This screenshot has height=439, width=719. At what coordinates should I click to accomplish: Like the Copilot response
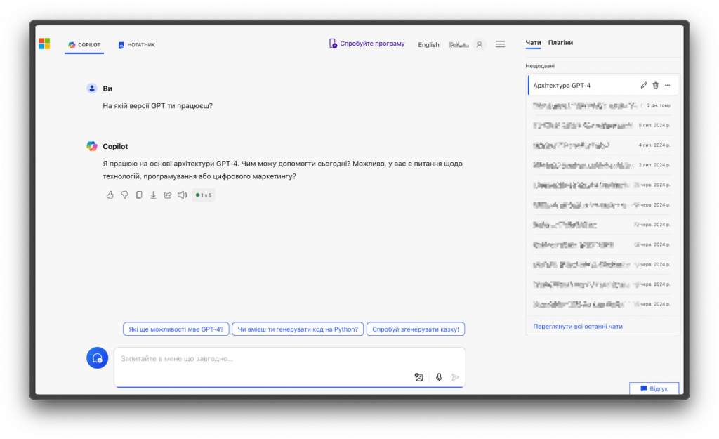[x=110, y=195]
